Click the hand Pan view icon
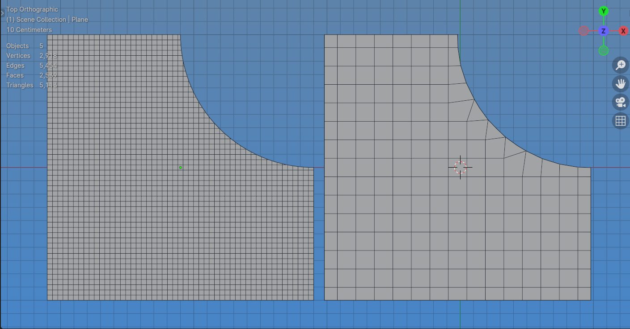The image size is (630, 329). [x=620, y=83]
